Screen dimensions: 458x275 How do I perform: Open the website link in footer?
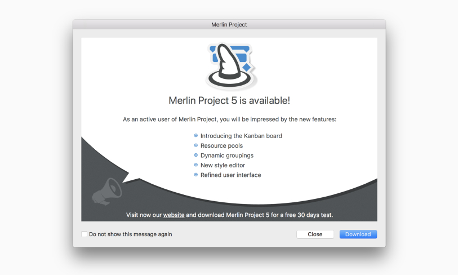pos(174,215)
